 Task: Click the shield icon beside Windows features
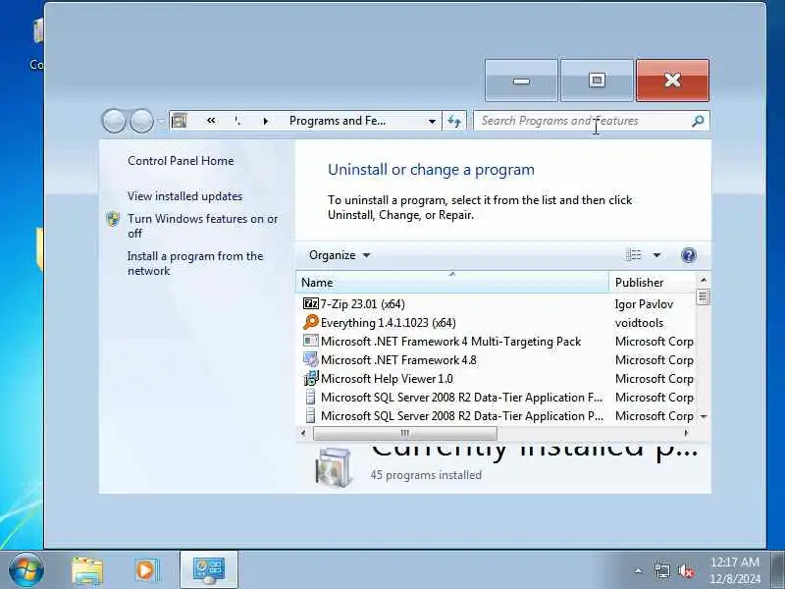pyautogui.click(x=113, y=219)
